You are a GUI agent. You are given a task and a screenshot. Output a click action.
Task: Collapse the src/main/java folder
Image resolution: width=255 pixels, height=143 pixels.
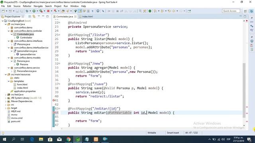coord(6,24)
